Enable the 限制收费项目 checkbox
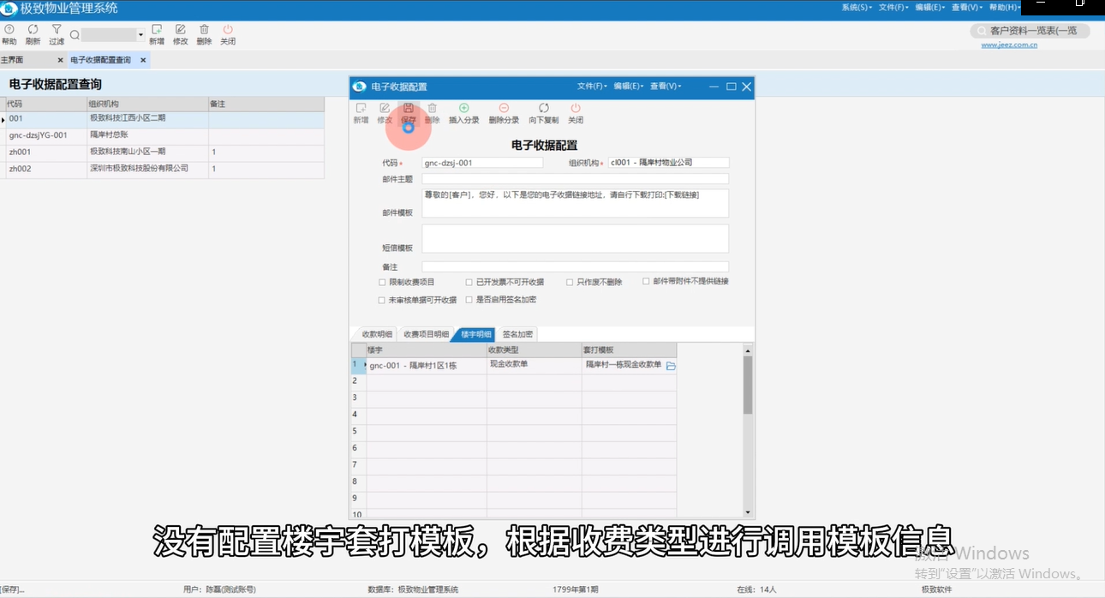 pyautogui.click(x=381, y=282)
